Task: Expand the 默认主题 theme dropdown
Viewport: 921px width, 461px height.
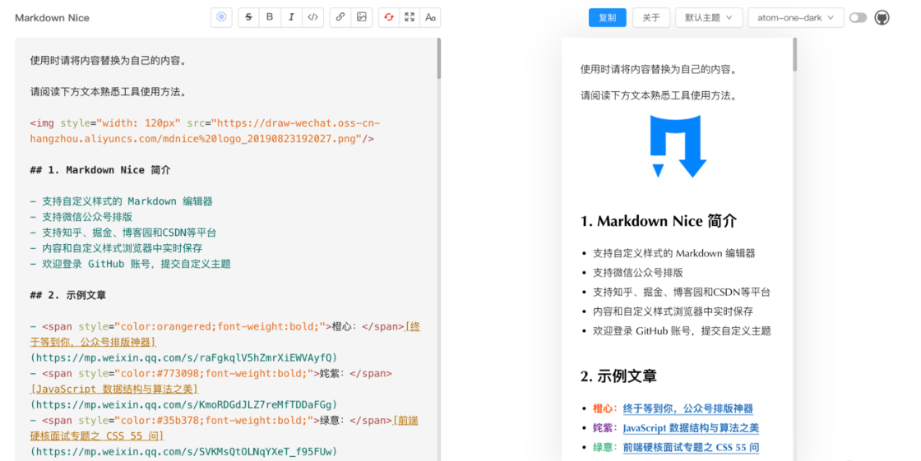Action: pyautogui.click(x=708, y=17)
